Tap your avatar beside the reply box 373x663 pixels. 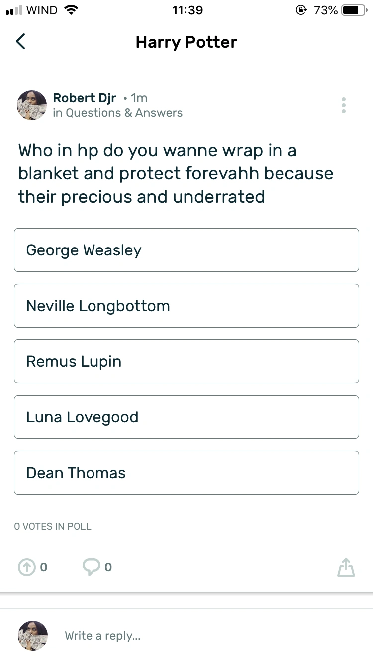pos(32,635)
